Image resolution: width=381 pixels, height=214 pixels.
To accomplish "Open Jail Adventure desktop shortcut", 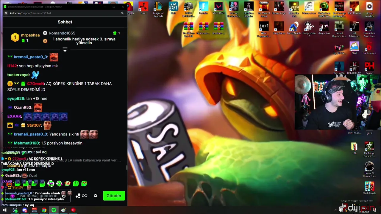I will coord(354,30).
